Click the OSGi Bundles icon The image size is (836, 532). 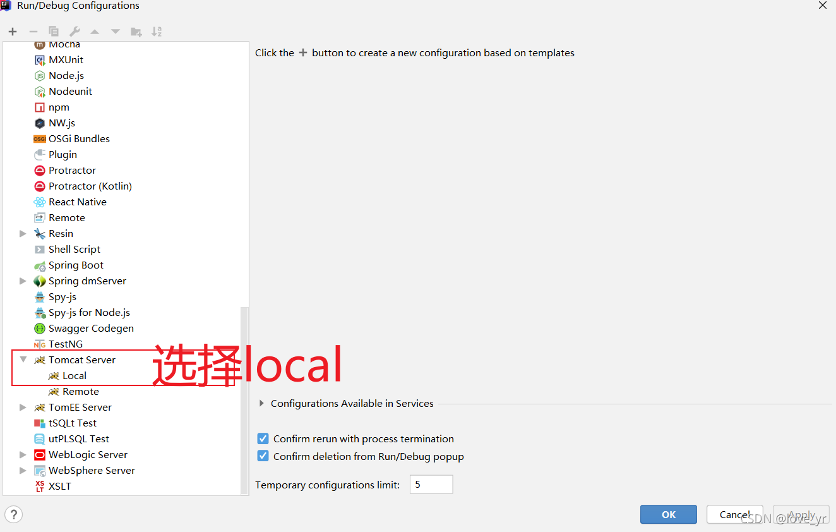(40, 139)
